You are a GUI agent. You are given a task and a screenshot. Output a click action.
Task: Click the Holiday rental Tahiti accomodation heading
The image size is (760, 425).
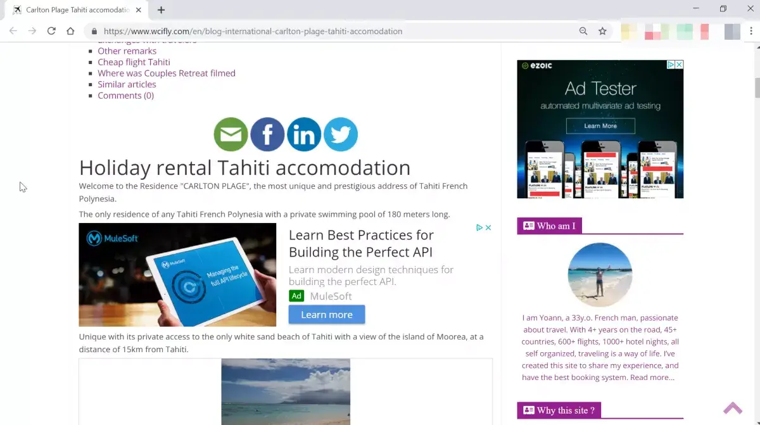[244, 168]
